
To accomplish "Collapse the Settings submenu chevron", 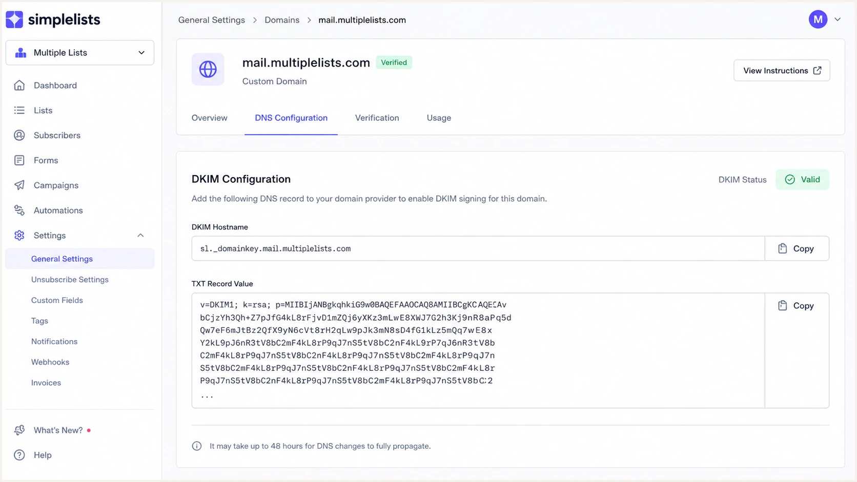I will click(x=140, y=235).
